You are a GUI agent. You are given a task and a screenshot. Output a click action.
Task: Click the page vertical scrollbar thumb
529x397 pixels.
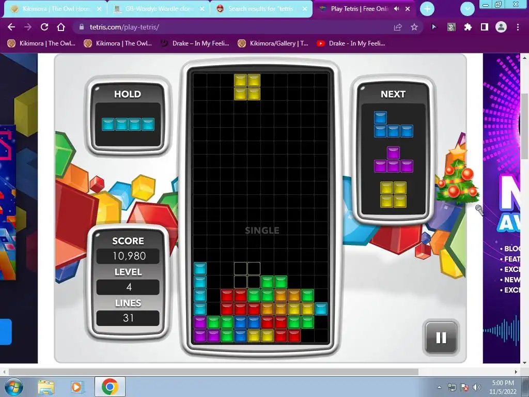524,126
